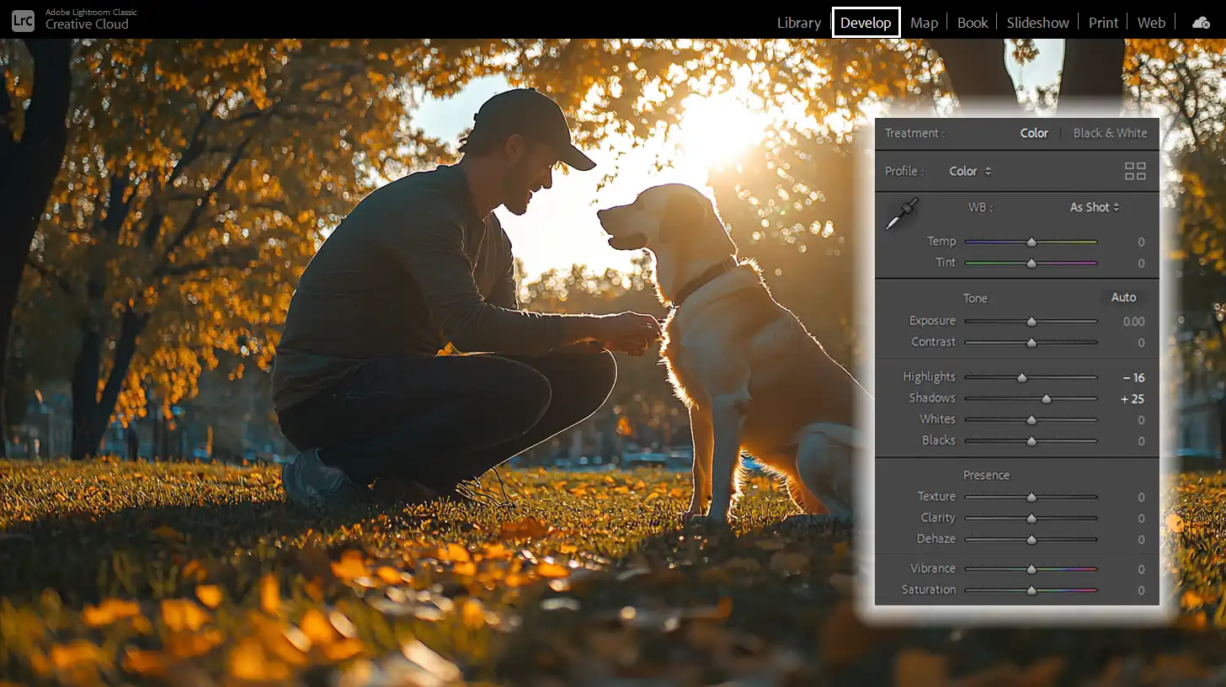1226x687 pixels.
Task: Open the Profile Color dropdown
Action: click(970, 171)
